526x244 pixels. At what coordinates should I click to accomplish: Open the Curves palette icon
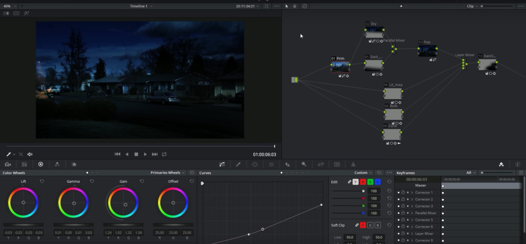pyautogui.click(x=222, y=164)
